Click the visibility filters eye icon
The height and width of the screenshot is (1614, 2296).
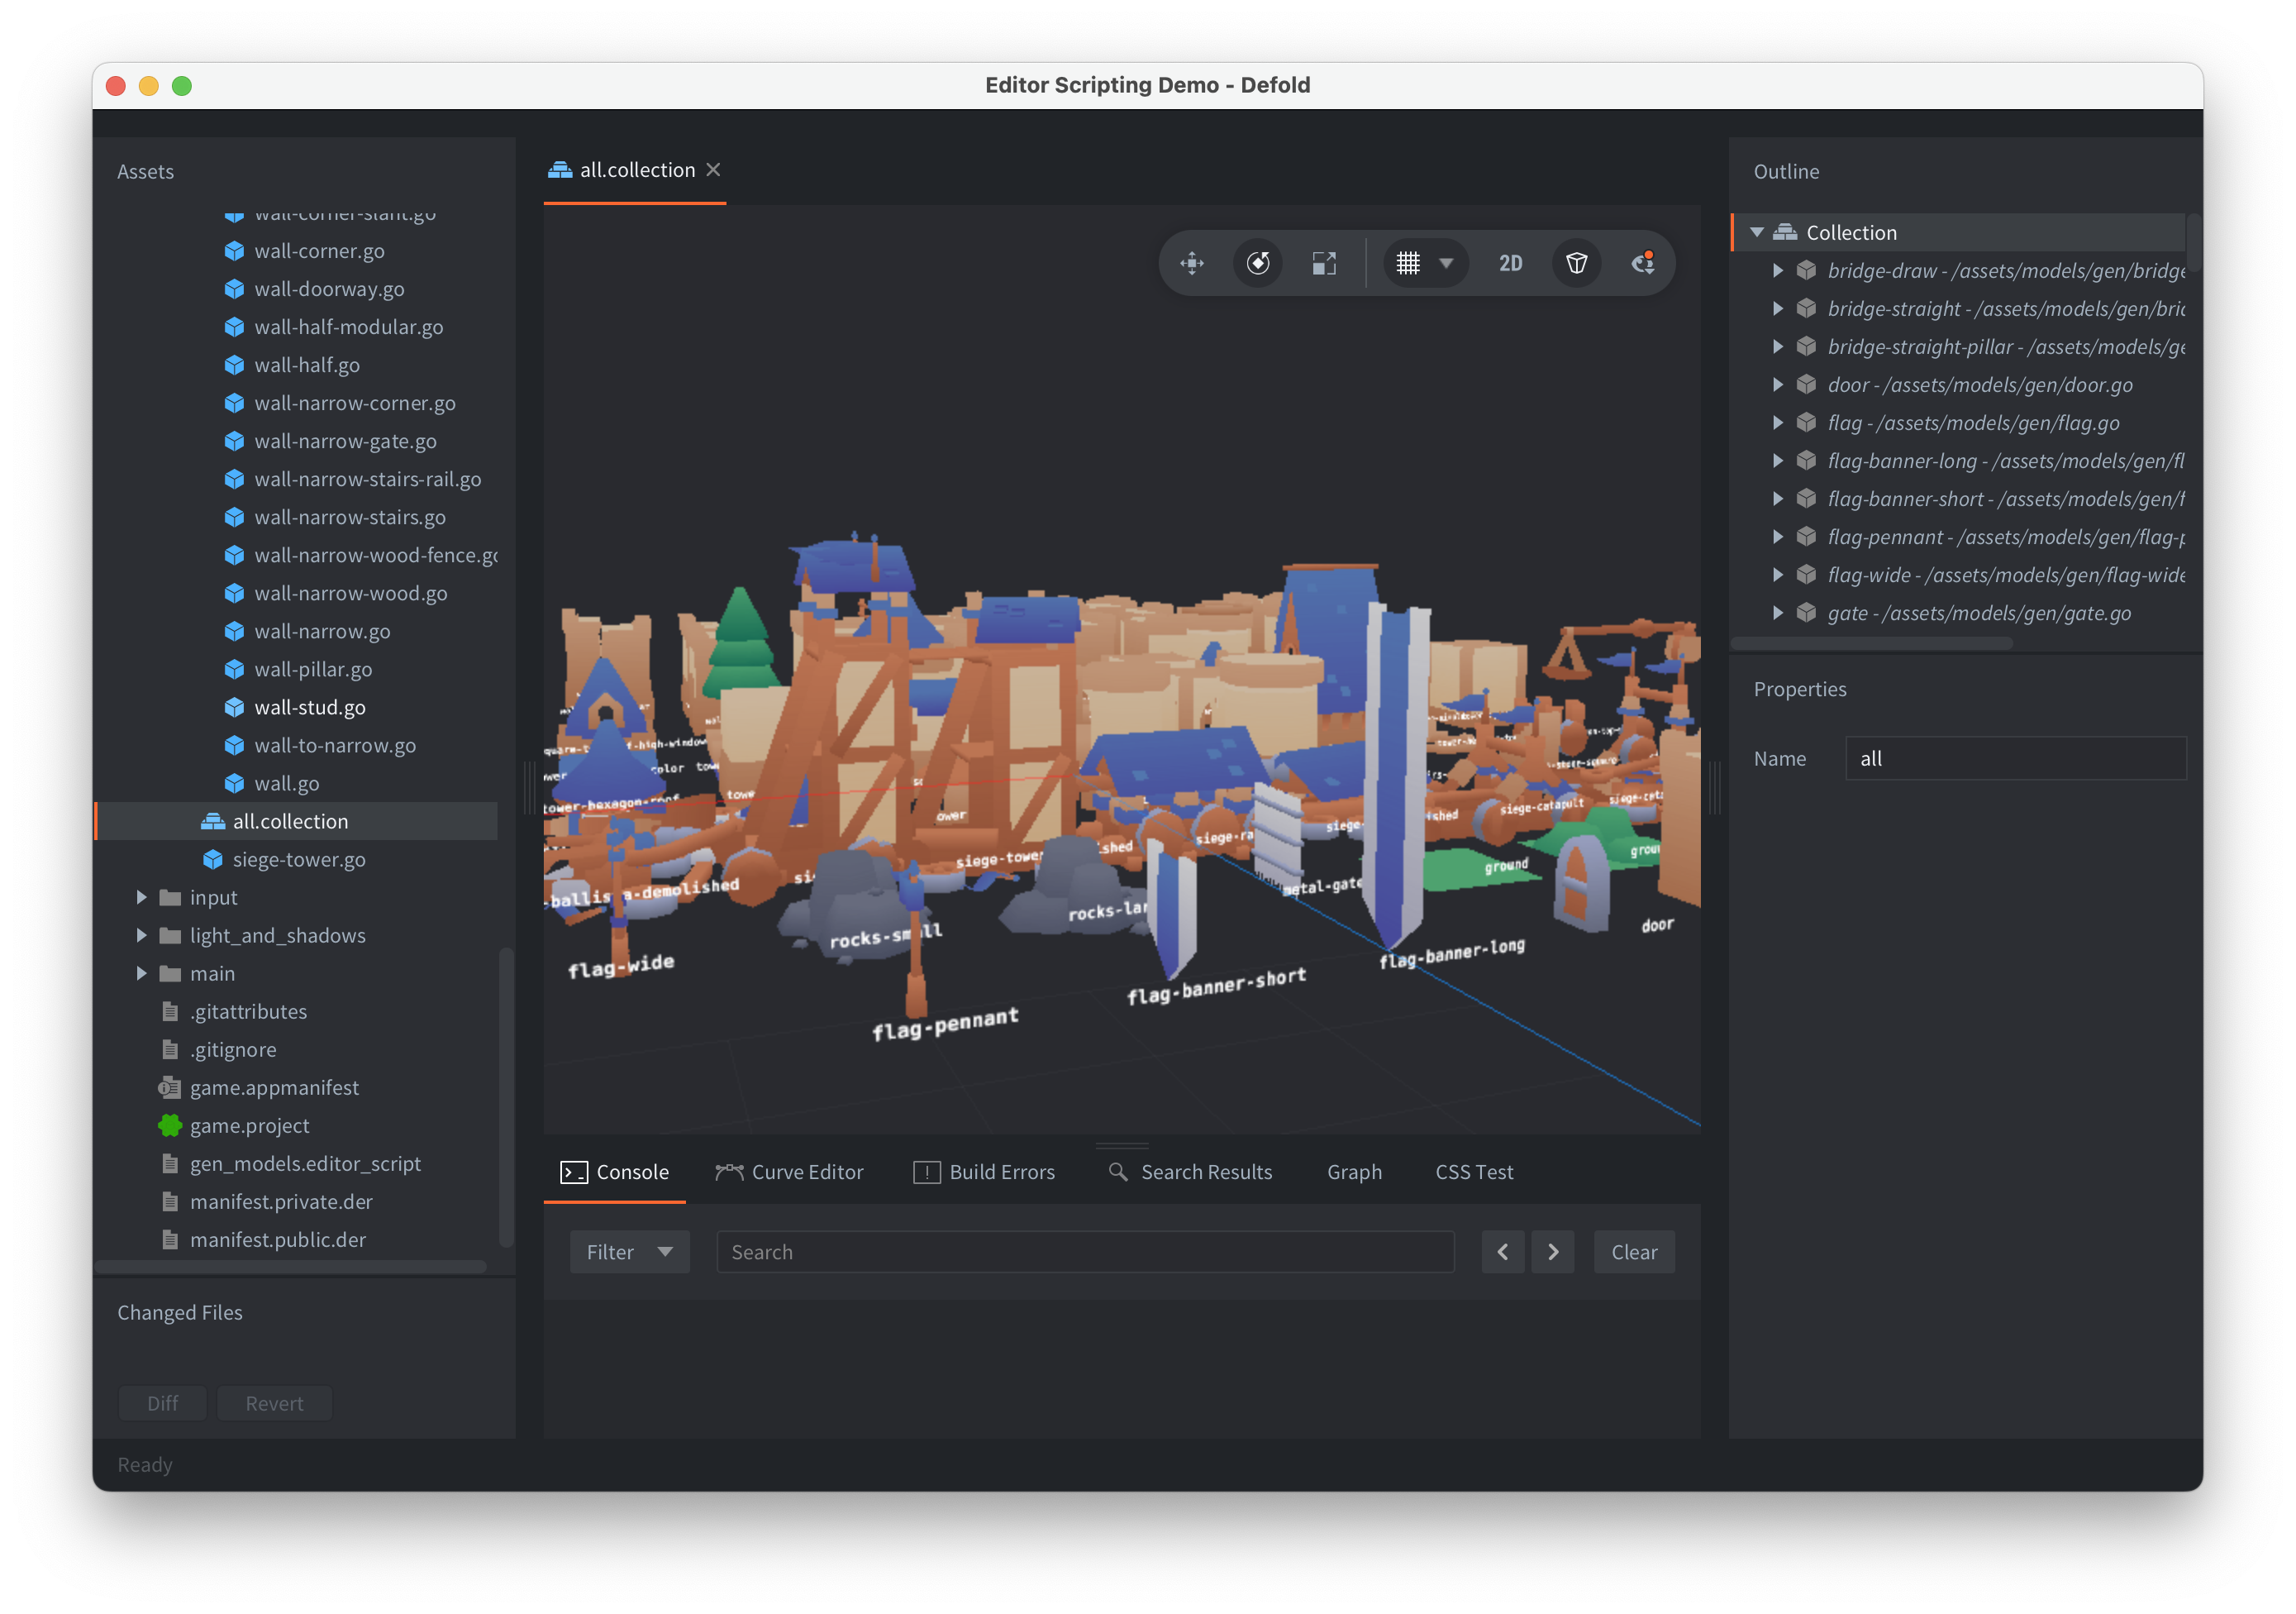coord(1643,263)
